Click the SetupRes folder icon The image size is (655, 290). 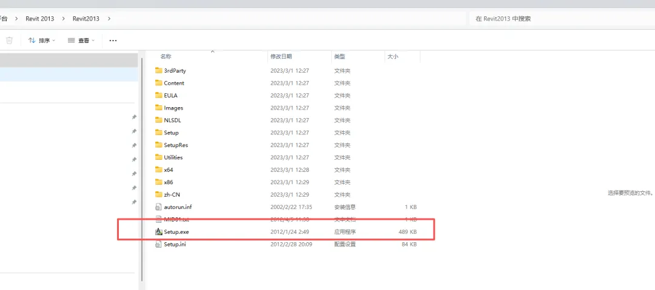pyautogui.click(x=158, y=145)
